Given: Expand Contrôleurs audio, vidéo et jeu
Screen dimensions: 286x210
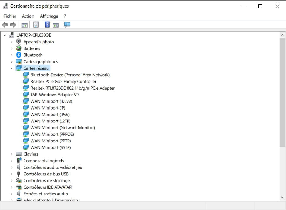Looking at the screenshot, I should coord(12,167).
